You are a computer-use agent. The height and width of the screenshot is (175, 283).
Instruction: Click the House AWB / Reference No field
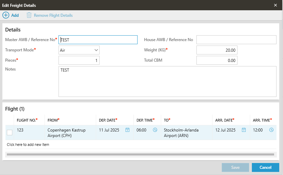click(x=236, y=40)
